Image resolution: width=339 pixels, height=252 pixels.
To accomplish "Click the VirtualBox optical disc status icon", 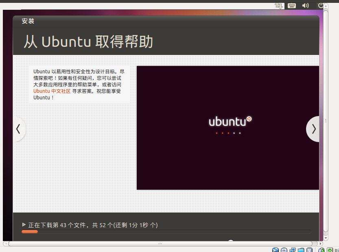I will [284, 250].
